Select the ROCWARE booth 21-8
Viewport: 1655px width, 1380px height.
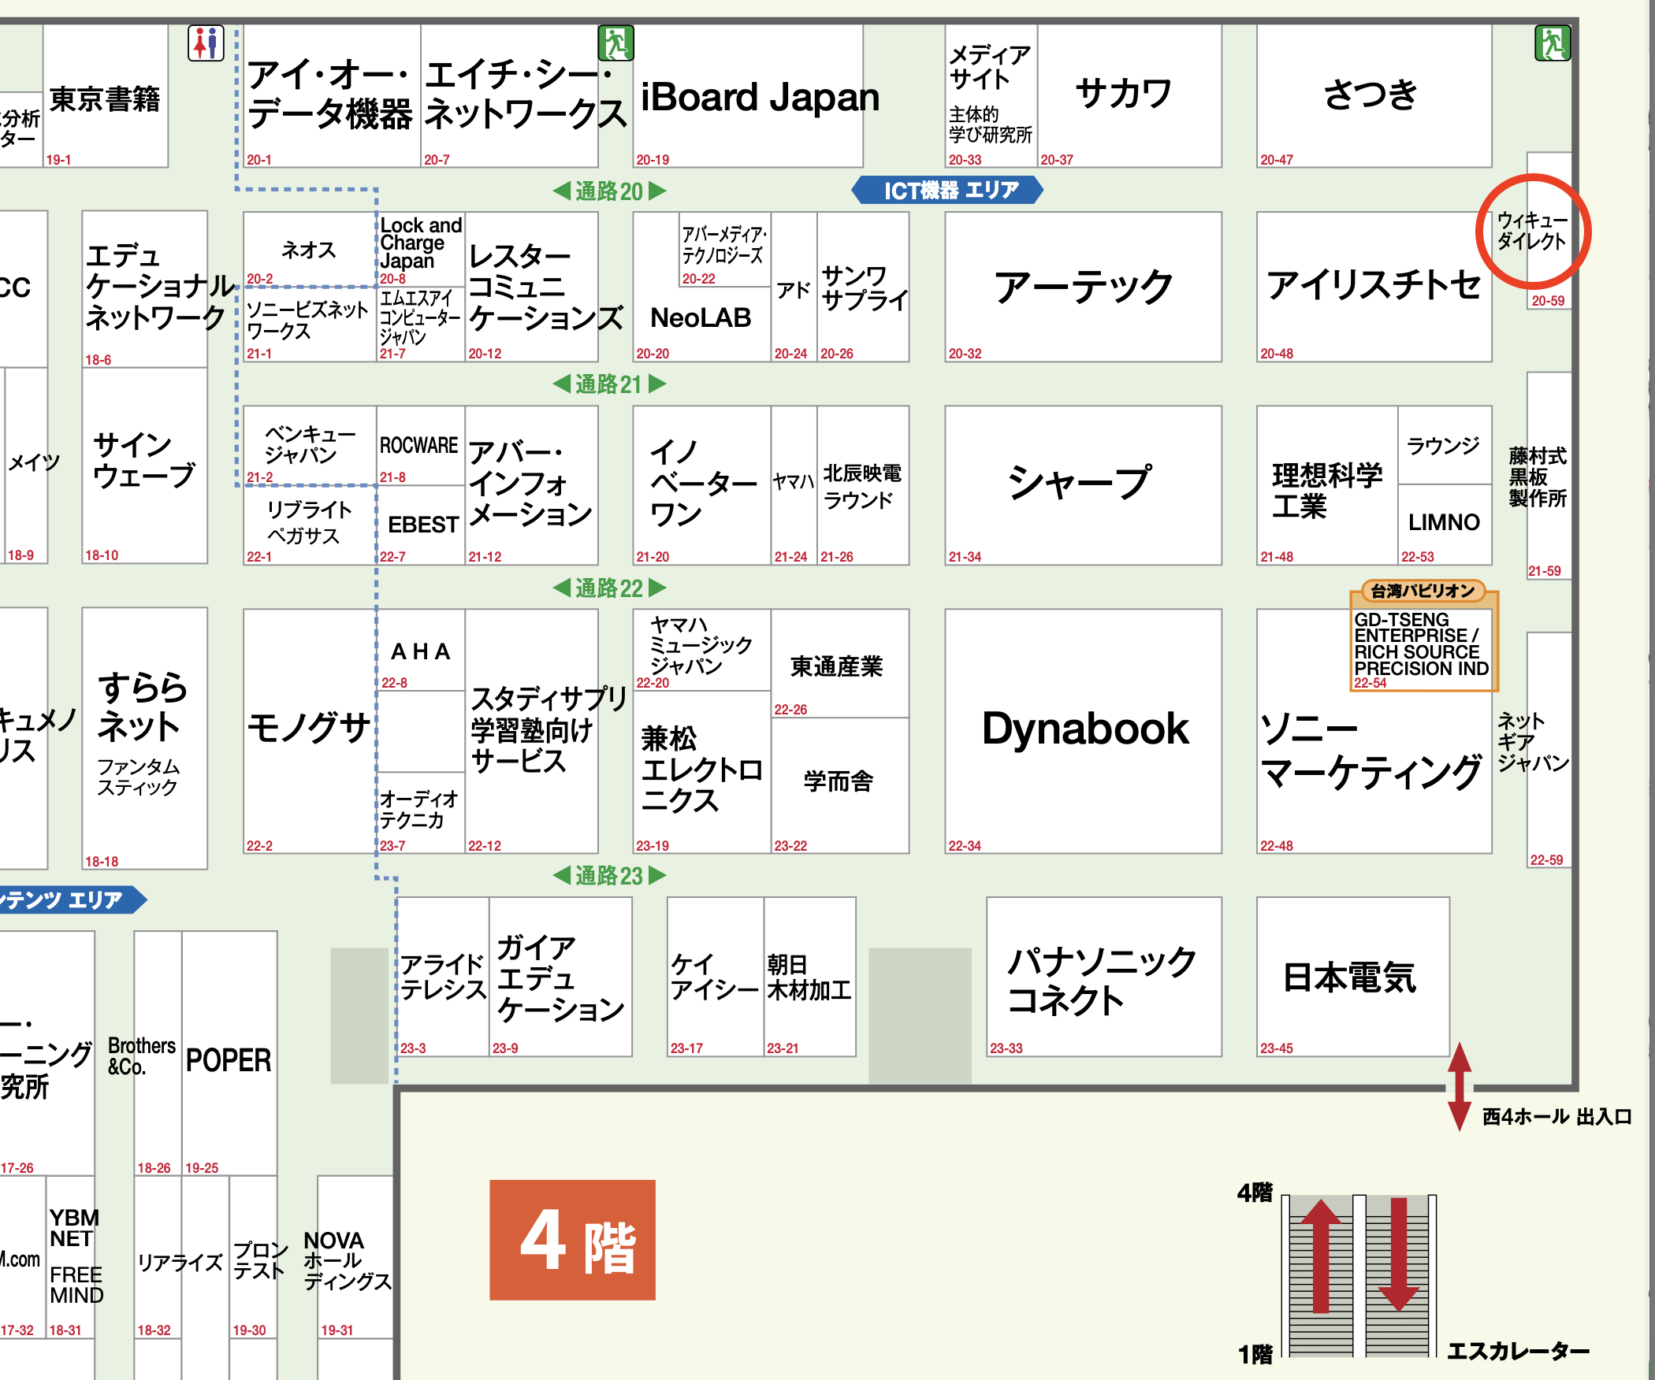[x=421, y=445]
